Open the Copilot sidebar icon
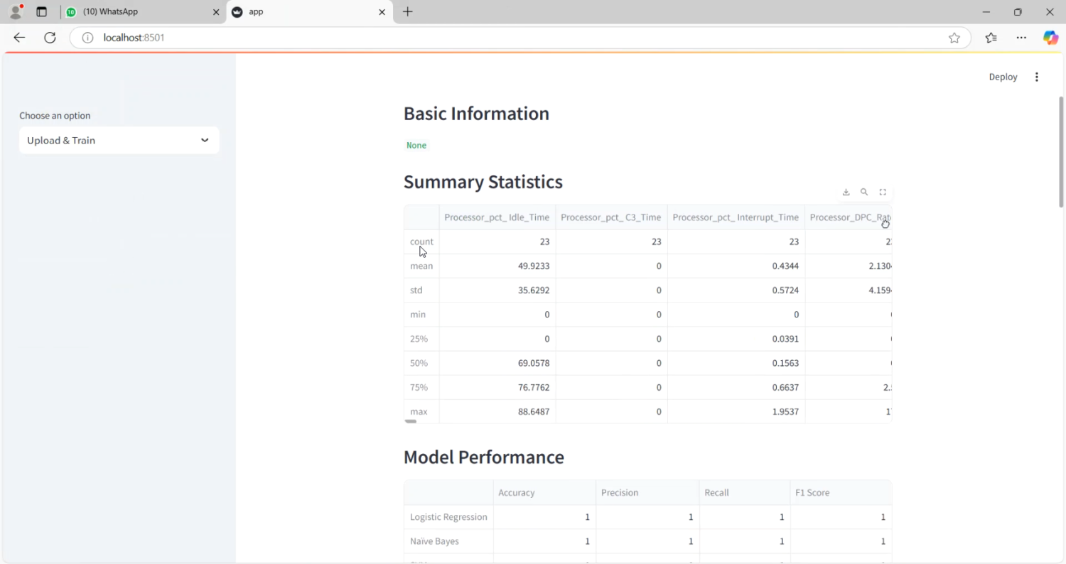Viewport: 1066px width, 564px height. (1050, 38)
